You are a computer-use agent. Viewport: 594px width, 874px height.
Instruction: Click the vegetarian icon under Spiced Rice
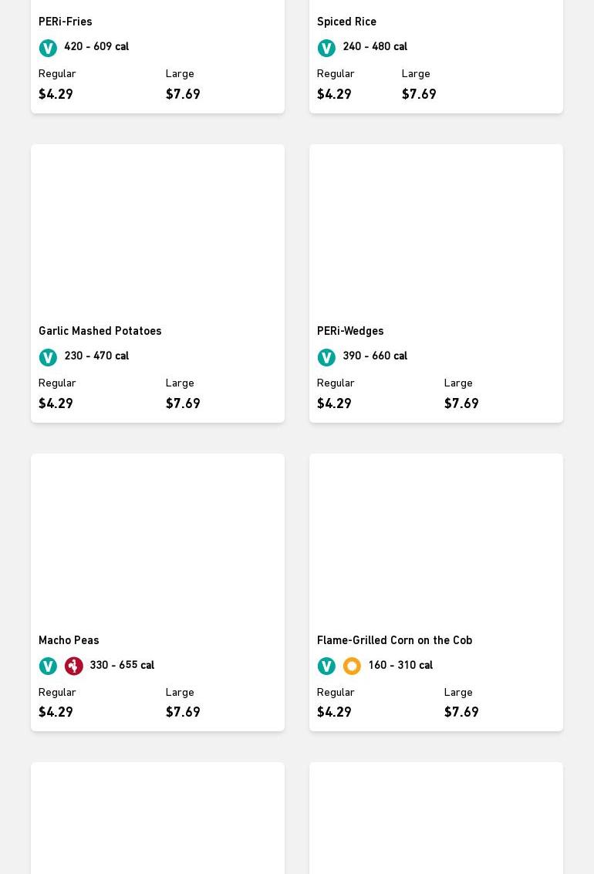(x=326, y=48)
